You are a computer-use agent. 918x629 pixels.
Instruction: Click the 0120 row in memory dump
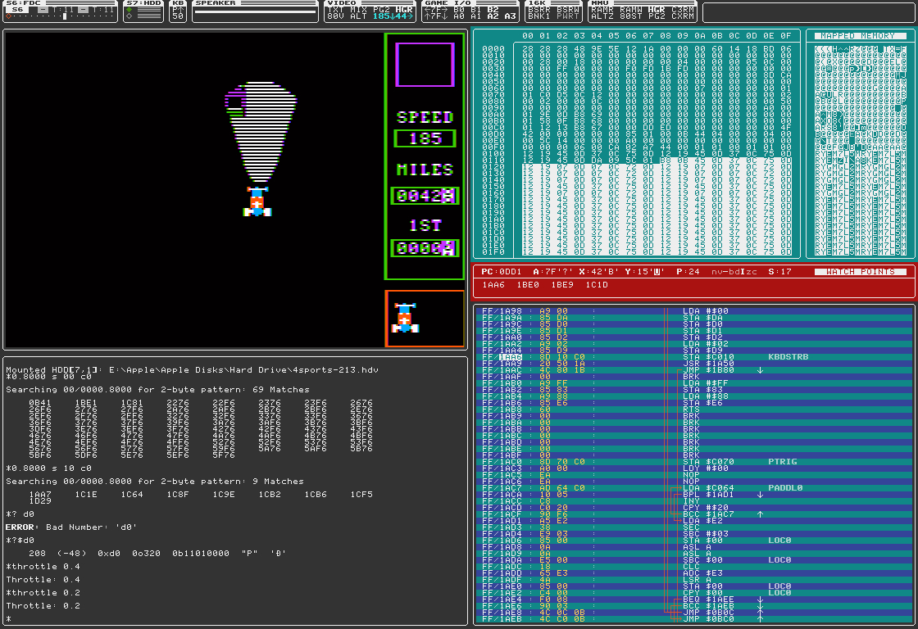tap(493, 166)
